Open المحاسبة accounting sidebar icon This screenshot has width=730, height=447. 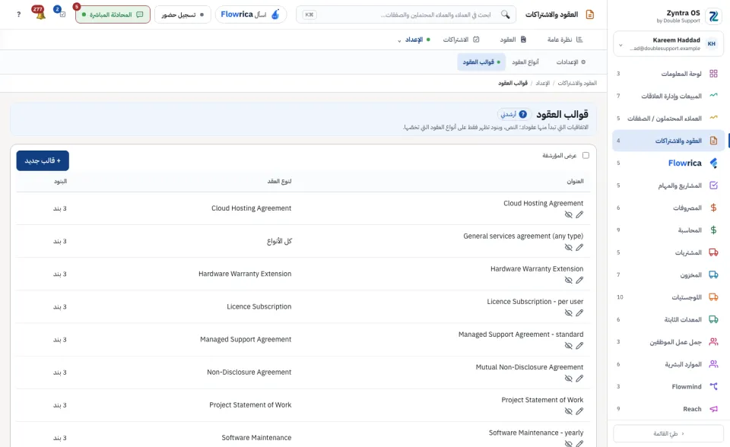tap(713, 230)
